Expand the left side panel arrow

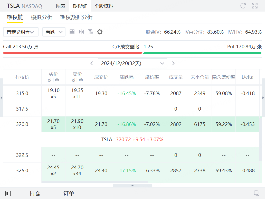(x=2, y=98)
